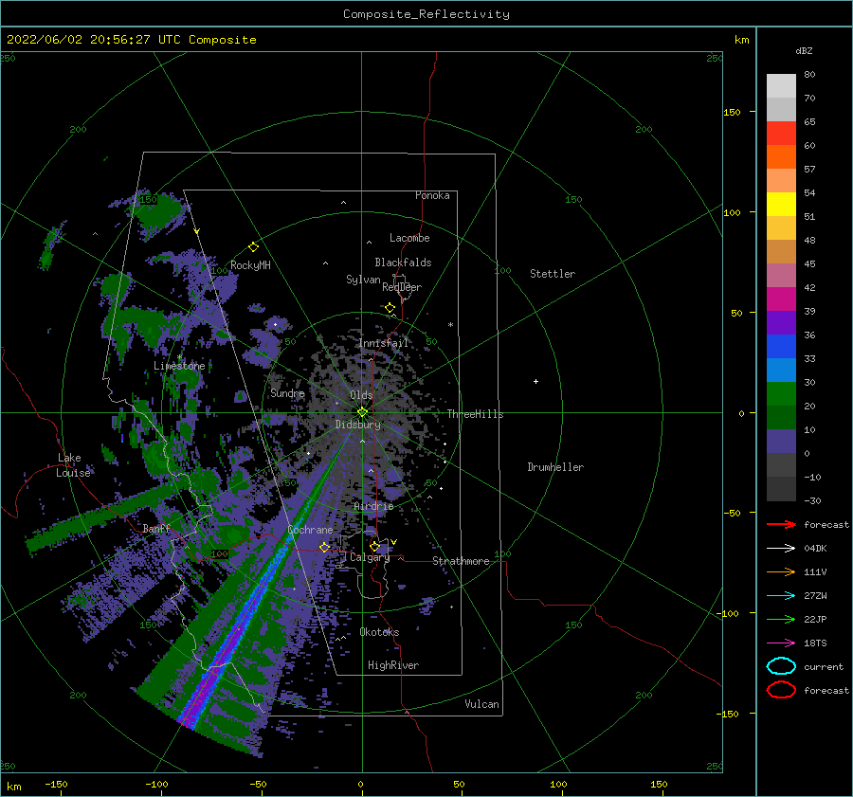The width and height of the screenshot is (853, 797).
Task: Click the yellow diamond marker below Cochrane
Action: click(x=324, y=547)
